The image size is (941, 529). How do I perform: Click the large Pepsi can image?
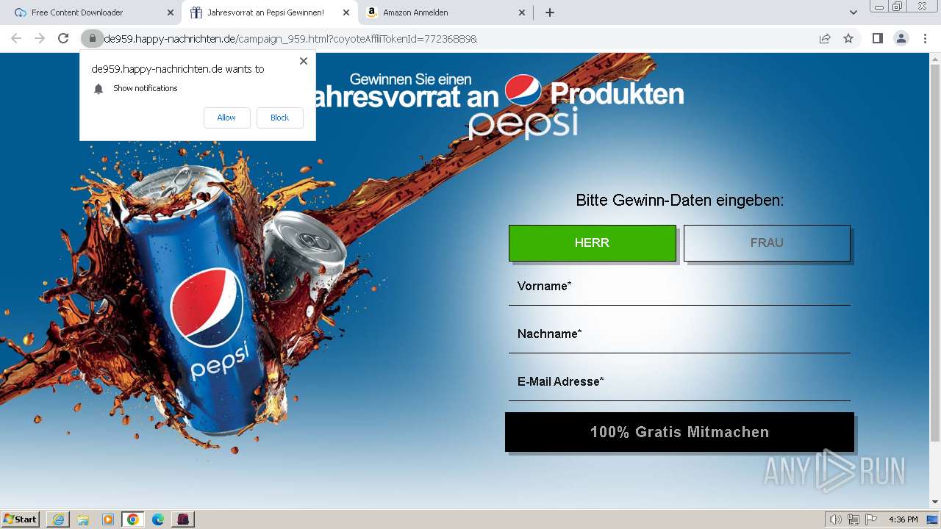point(195,301)
